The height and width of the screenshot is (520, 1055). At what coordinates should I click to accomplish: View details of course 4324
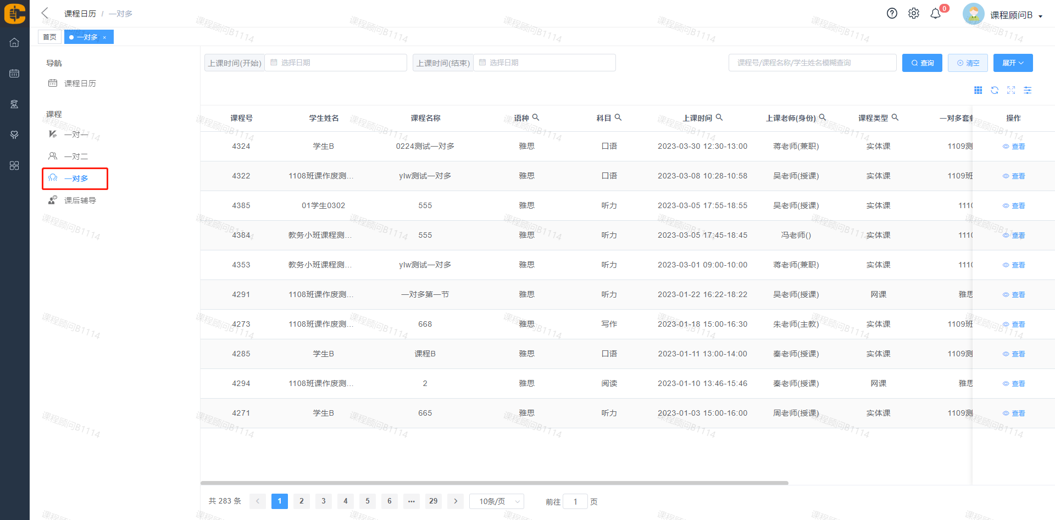1014,147
